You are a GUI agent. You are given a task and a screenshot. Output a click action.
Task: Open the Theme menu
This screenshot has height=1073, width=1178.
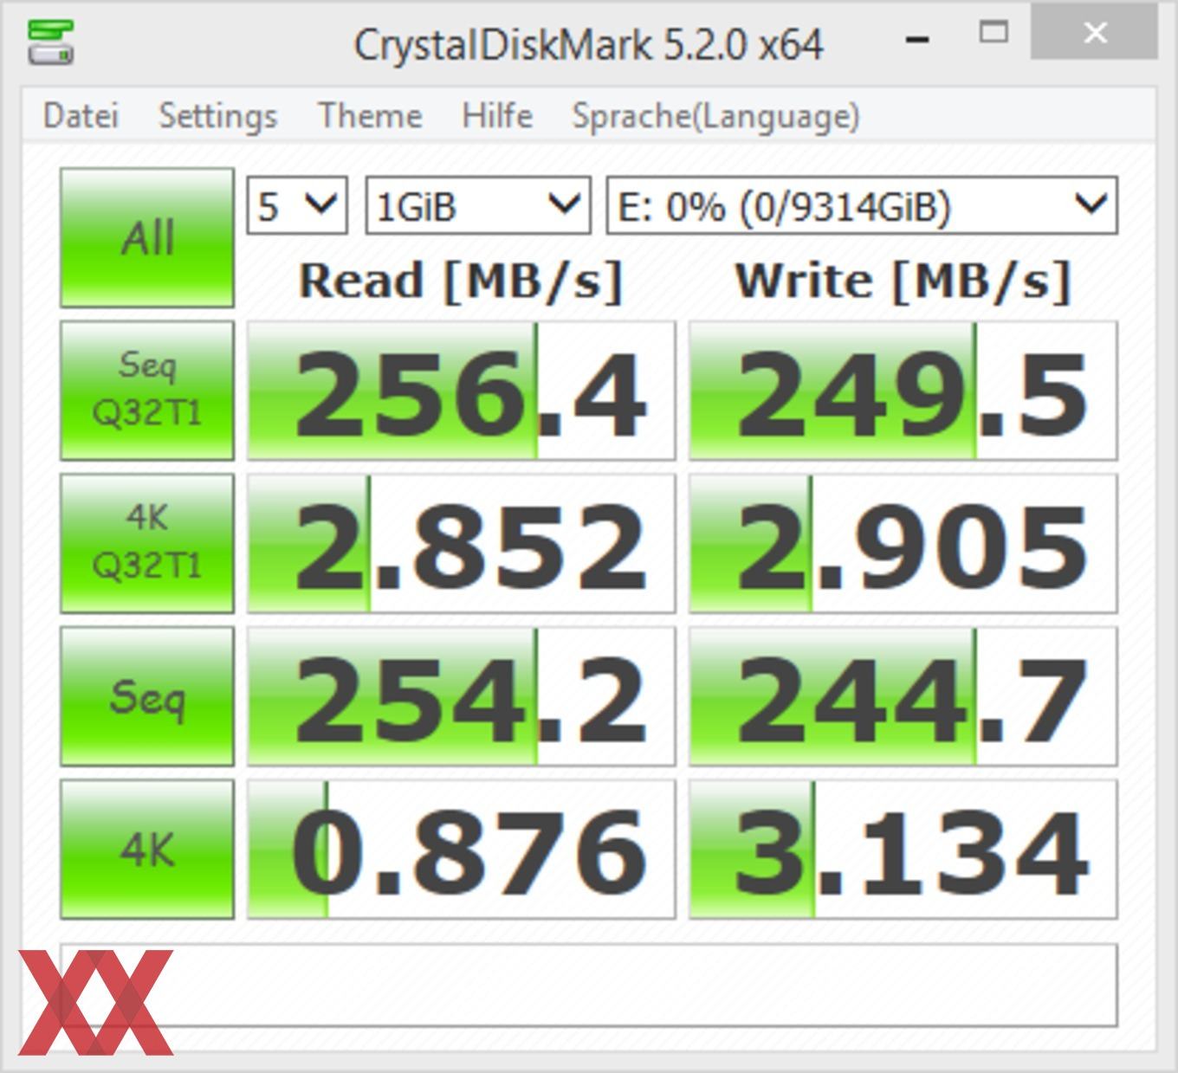[x=370, y=116]
